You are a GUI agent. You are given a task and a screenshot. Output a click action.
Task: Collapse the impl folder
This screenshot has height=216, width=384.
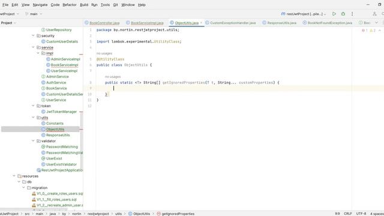[x=38, y=53]
